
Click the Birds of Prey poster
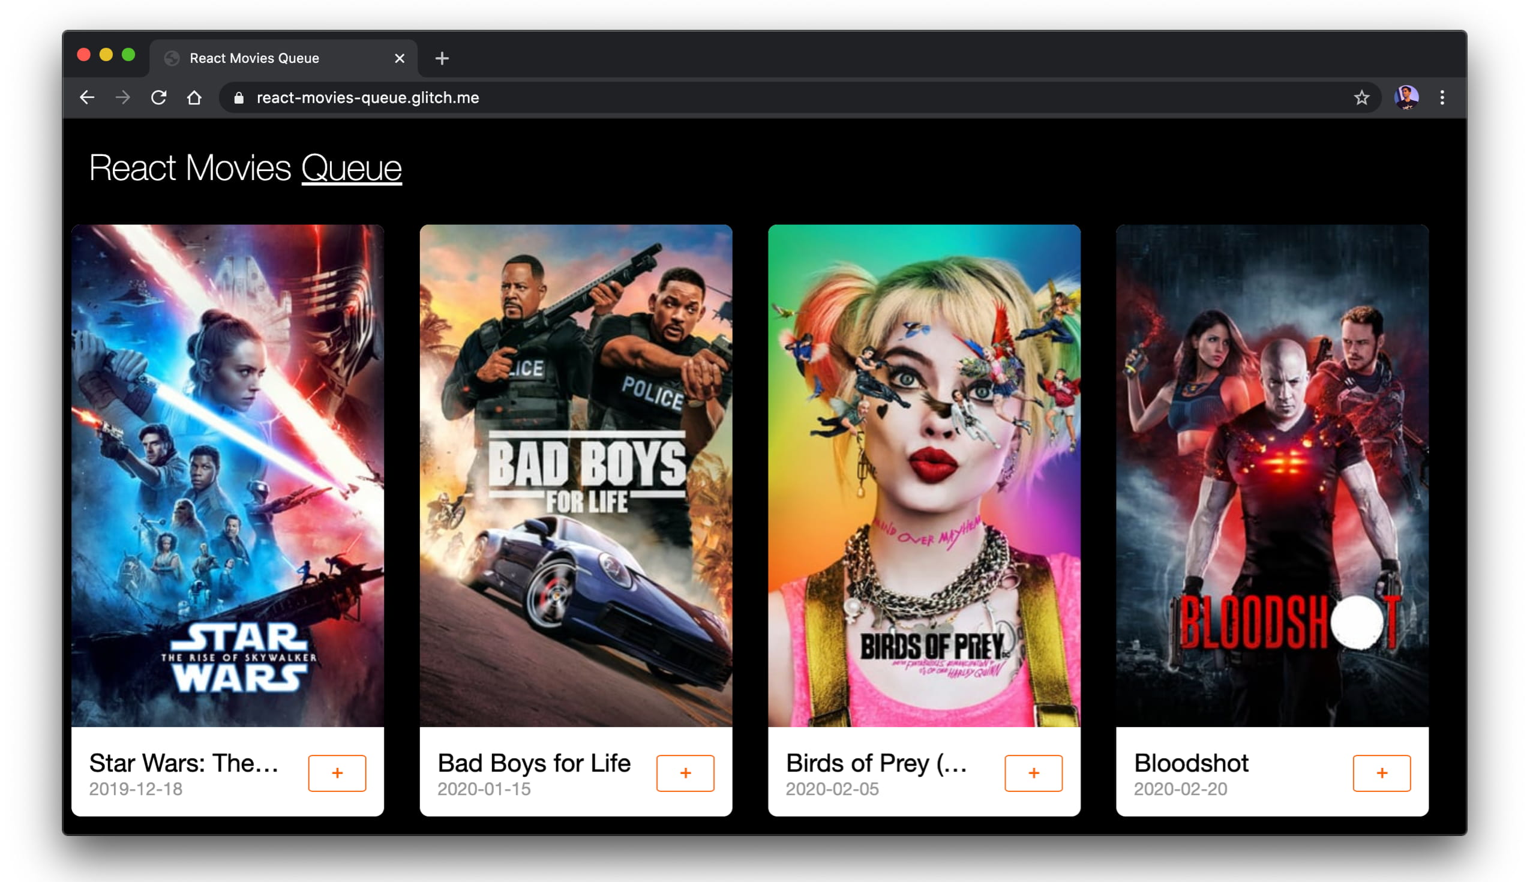pyautogui.click(x=923, y=475)
